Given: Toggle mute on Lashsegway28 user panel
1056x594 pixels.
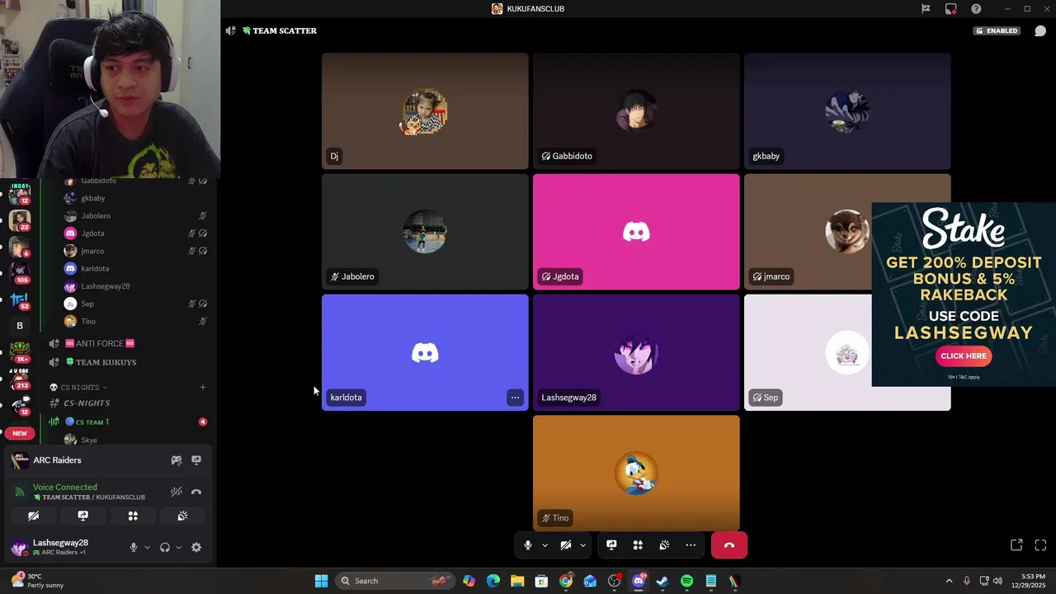Looking at the screenshot, I should [x=133, y=547].
